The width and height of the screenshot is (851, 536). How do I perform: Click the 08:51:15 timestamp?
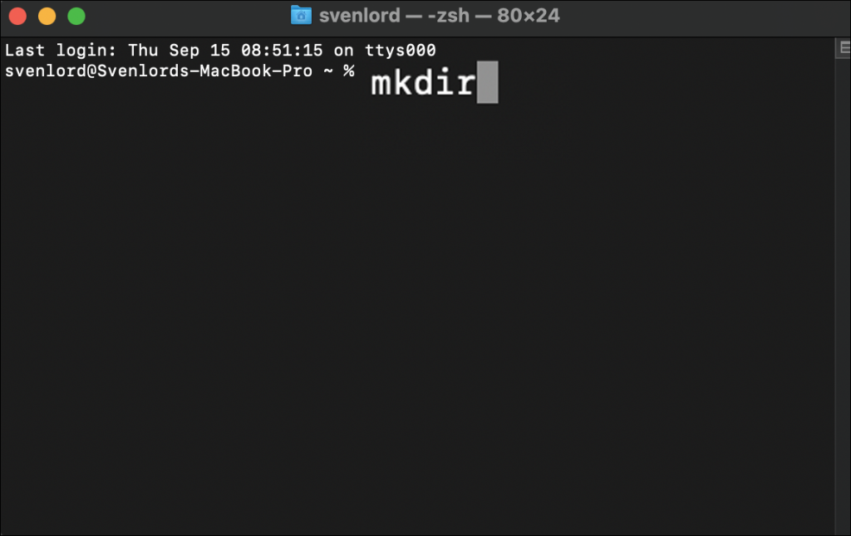(282, 51)
